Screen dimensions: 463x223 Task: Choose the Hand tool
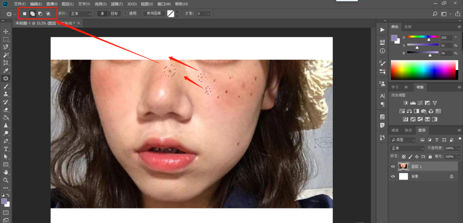[6, 172]
